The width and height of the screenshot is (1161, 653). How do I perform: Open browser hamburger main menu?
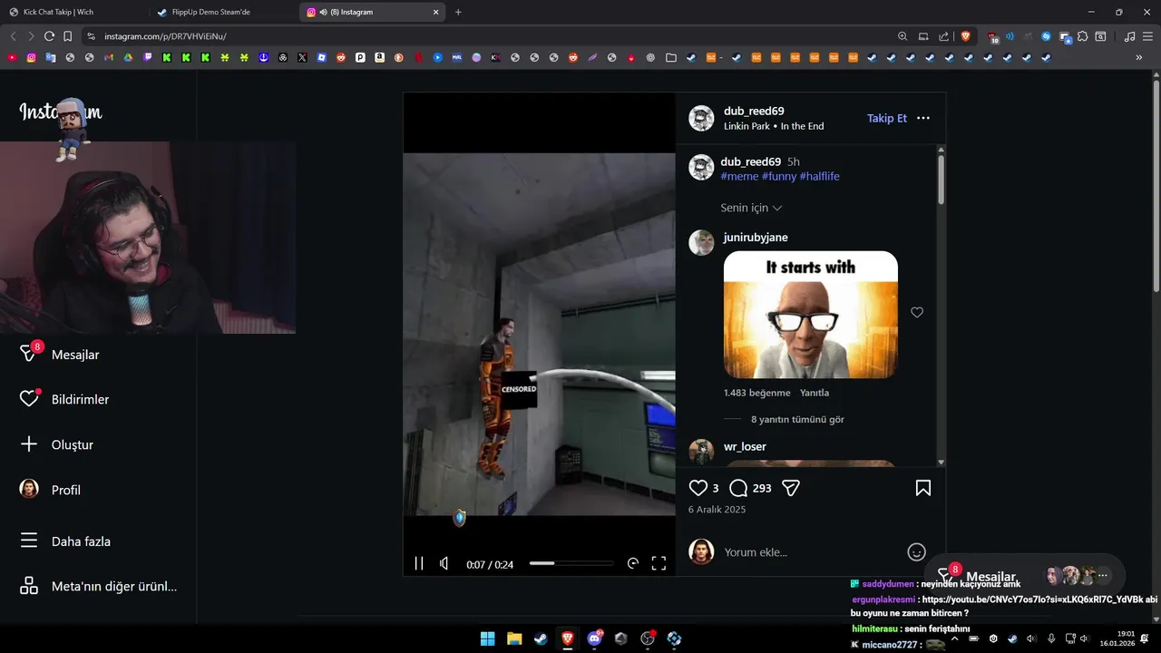click(x=1148, y=36)
